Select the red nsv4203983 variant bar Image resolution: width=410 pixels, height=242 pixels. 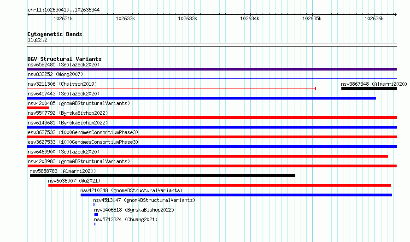coord(212,166)
